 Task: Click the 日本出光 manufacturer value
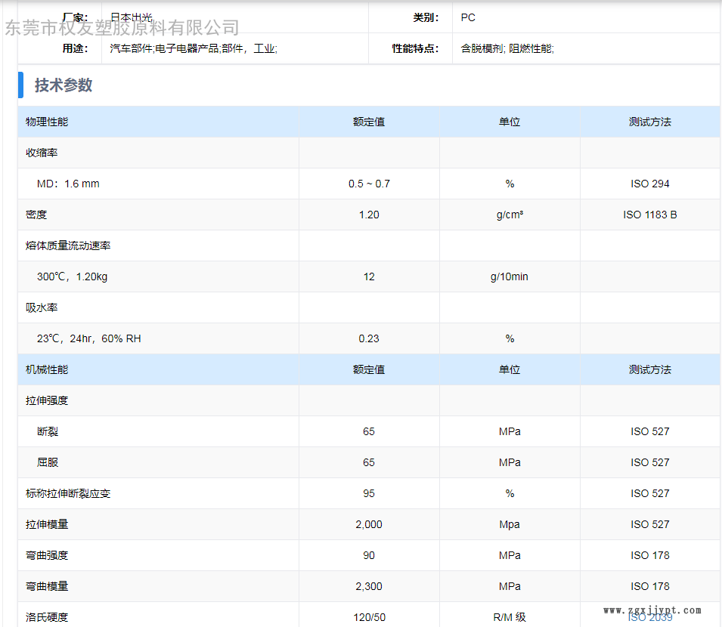pyautogui.click(x=131, y=17)
